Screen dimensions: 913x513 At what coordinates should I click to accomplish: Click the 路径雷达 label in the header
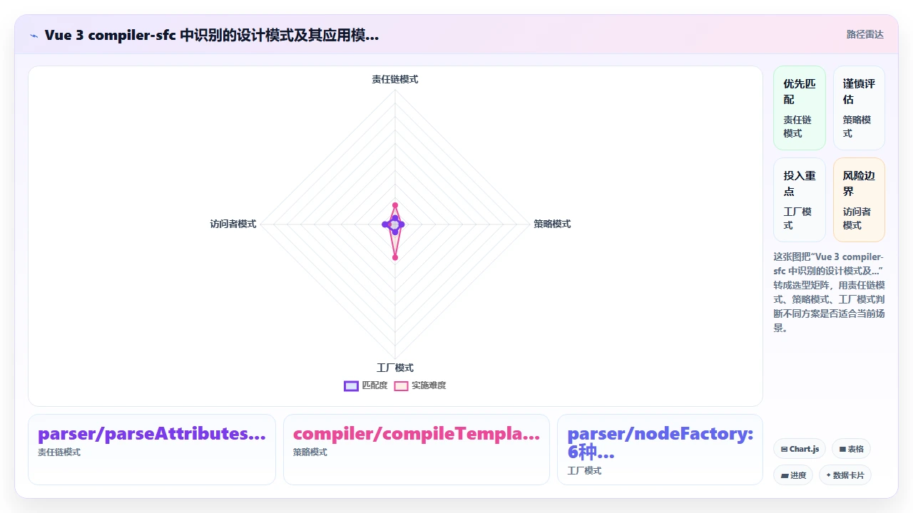click(864, 34)
